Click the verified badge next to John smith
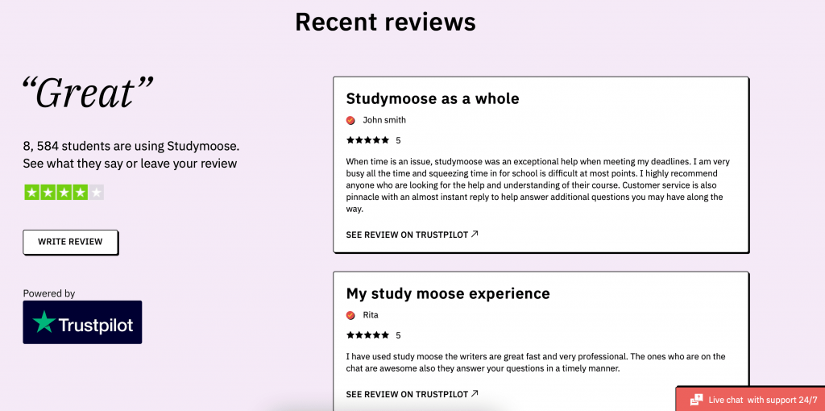Screen dimensions: 825x411 (350, 121)
